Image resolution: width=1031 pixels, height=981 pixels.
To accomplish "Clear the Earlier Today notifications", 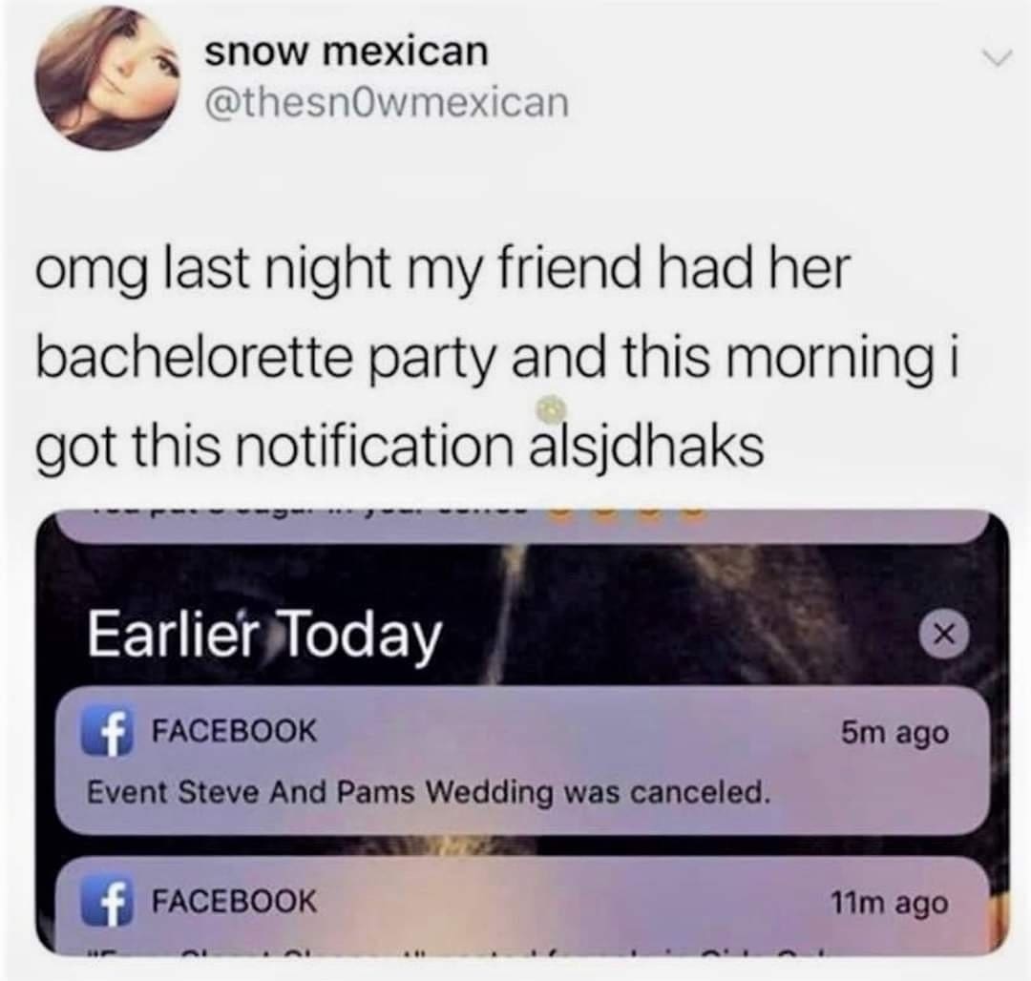I will point(944,634).
